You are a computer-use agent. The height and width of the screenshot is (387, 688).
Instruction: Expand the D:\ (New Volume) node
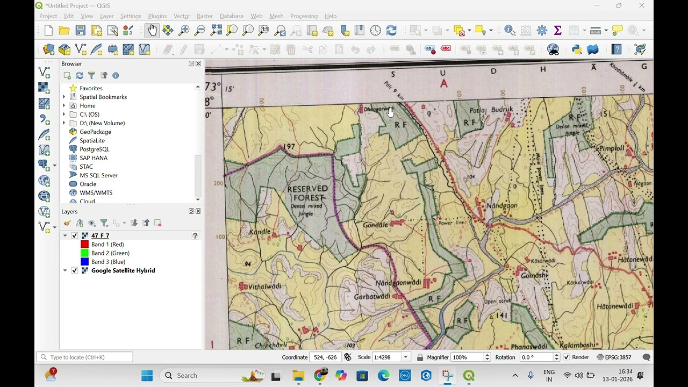[64, 123]
